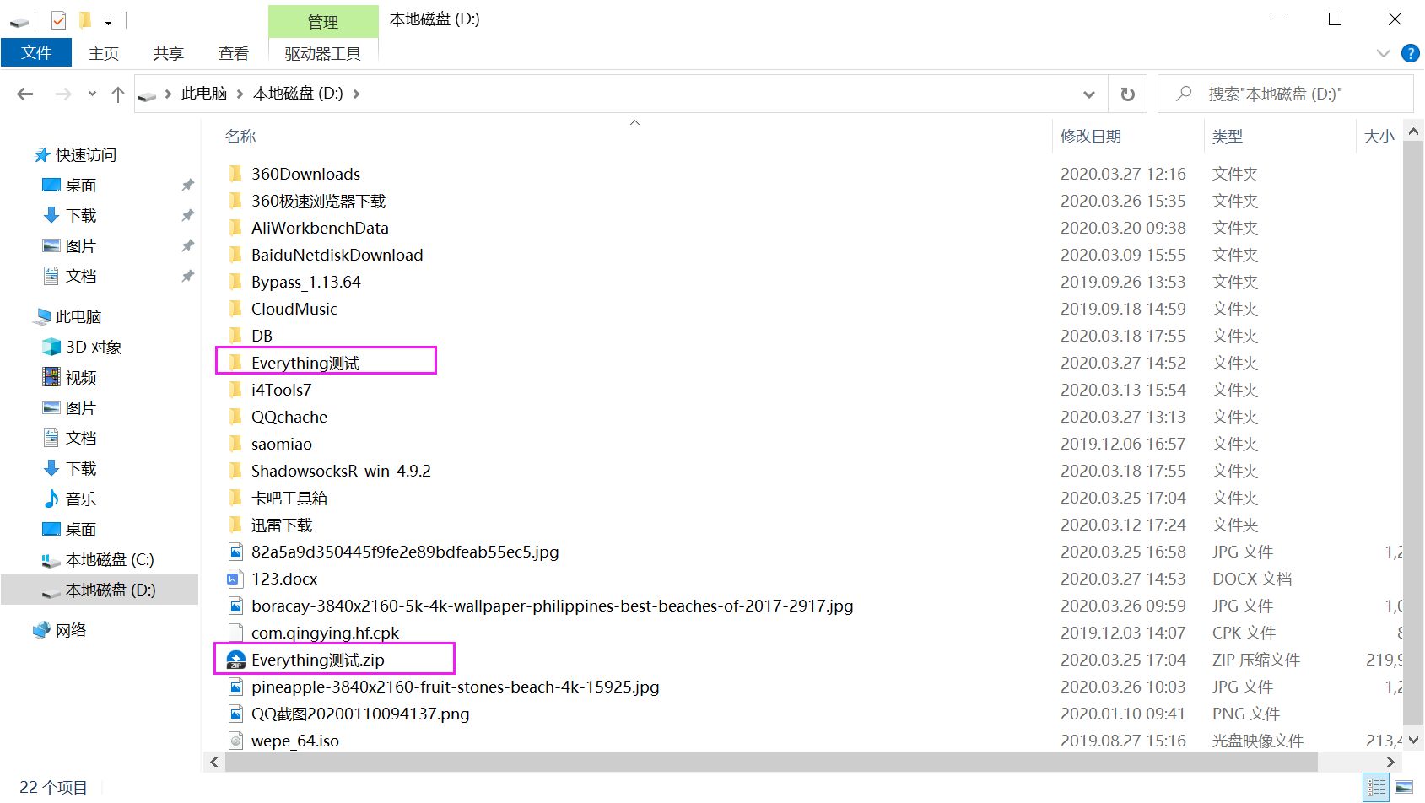Click 此电脑 in the address breadcrumb
This screenshot has height=803, width=1425.
coord(204,94)
